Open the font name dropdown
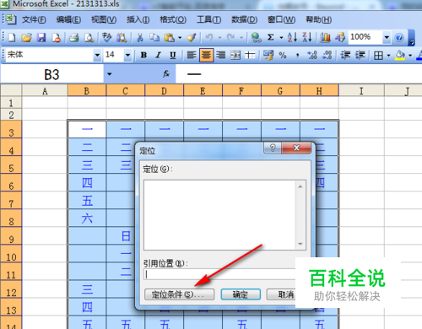The width and height of the screenshot is (422, 329). pos(97,55)
